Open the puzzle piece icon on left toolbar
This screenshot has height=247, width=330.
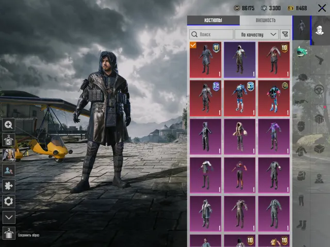(9, 186)
